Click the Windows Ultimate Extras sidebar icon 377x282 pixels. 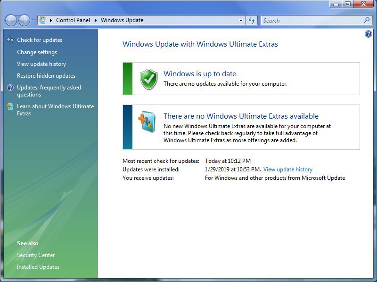coord(10,106)
